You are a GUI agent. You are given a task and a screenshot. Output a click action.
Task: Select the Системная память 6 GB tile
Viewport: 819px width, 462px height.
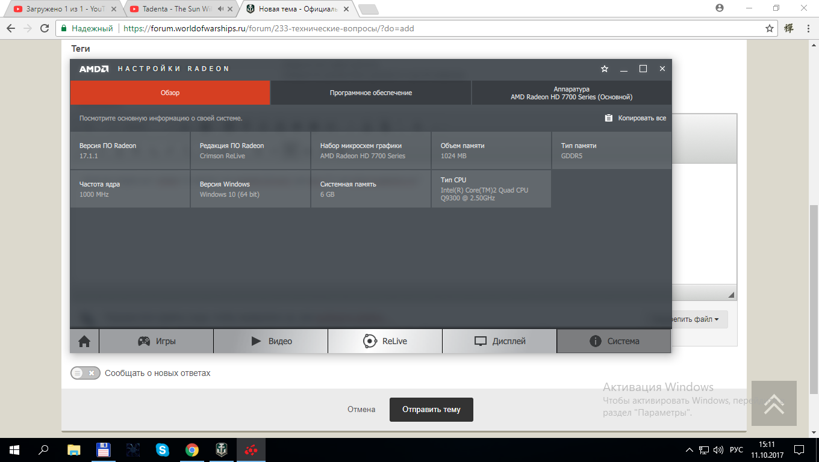(371, 189)
